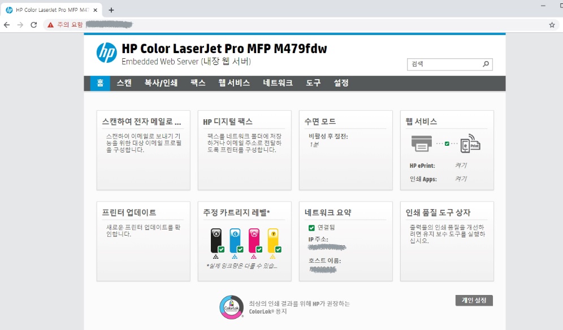Viewport: 563px width, 330px height.
Task: Go forward in browser history
Action: pos(20,25)
